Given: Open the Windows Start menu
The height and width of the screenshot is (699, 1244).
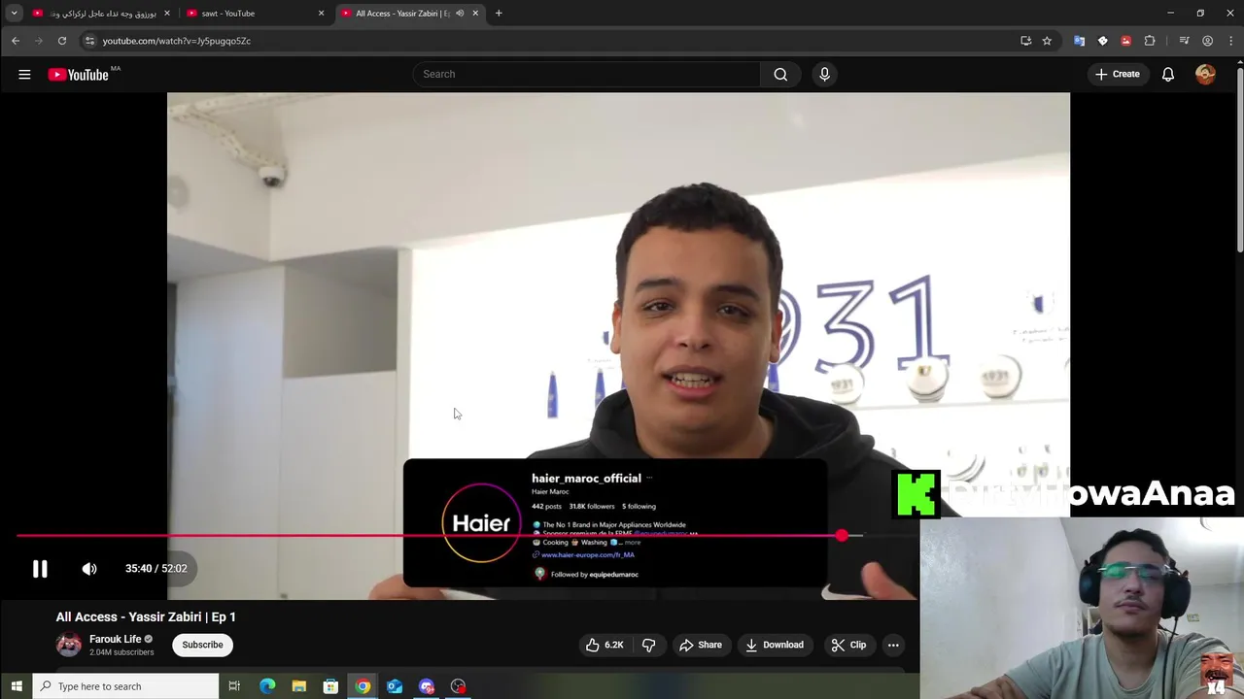Looking at the screenshot, I should 16,686.
